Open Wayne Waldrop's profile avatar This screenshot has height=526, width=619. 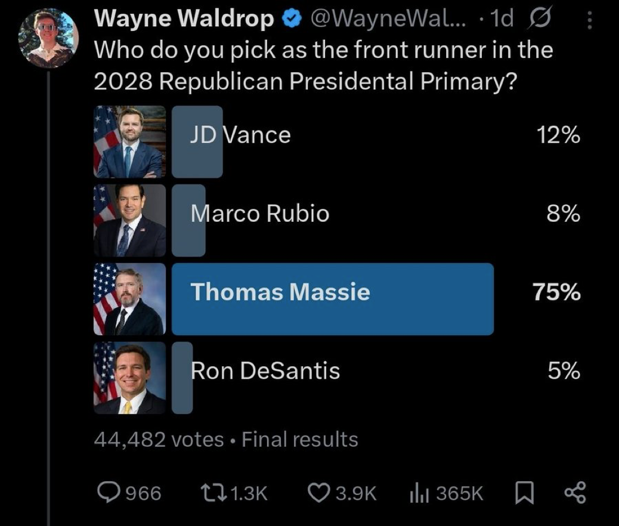[49, 38]
